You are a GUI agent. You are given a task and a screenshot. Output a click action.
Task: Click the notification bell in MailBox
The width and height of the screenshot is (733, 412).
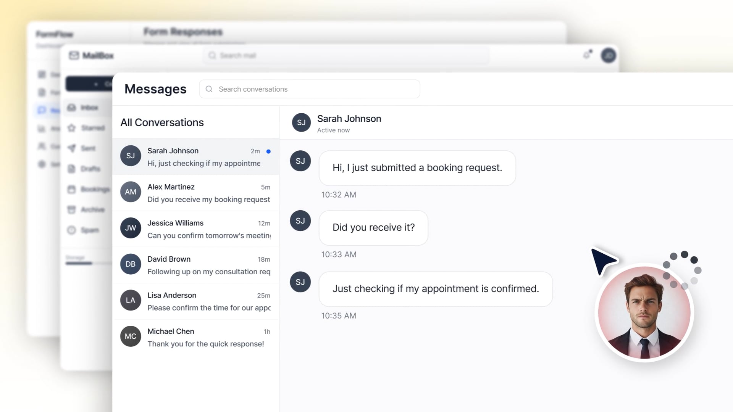coord(587,55)
